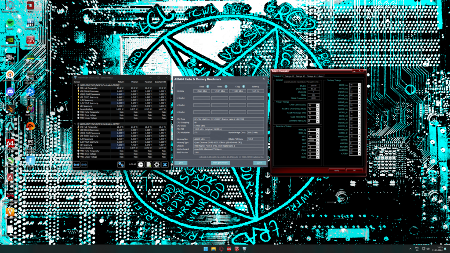This screenshot has height=253, width=450.
Task: Switch to Timings #2 tab in MemTweakIt
Action: (289, 76)
